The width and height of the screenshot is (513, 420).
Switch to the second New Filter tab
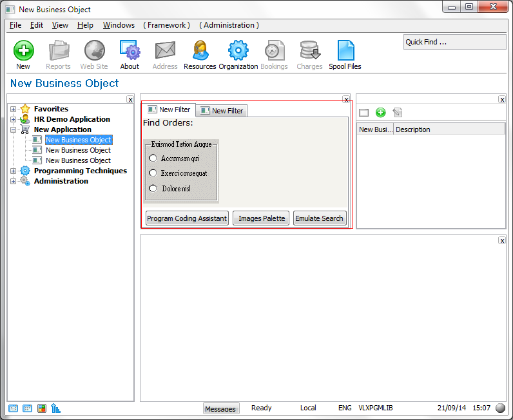(222, 111)
